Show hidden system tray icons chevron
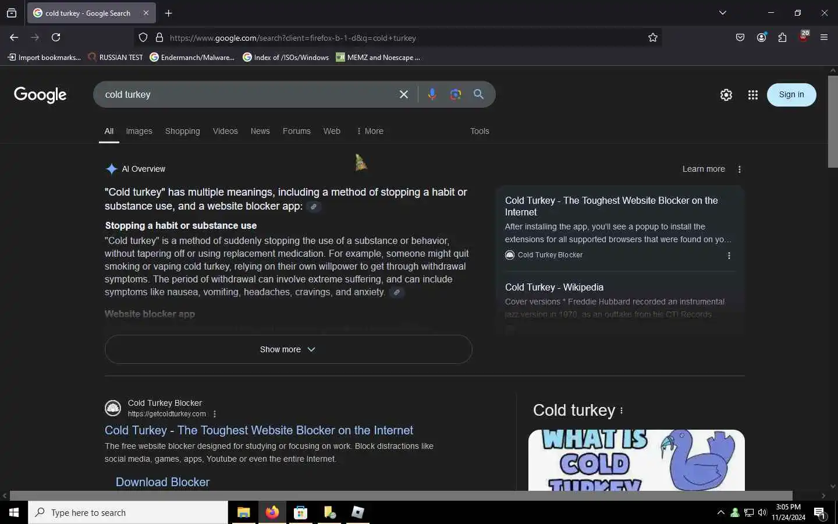Image resolution: width=838 pixels, height=524 pixels. pyautogui.click(x=721, y=512)
